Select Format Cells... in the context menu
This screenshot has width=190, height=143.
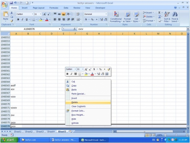pyautogui.click(x=78, y=111)
